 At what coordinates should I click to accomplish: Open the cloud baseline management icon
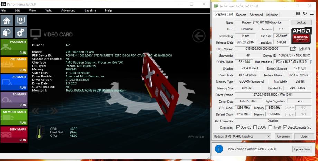click(7, 32)
